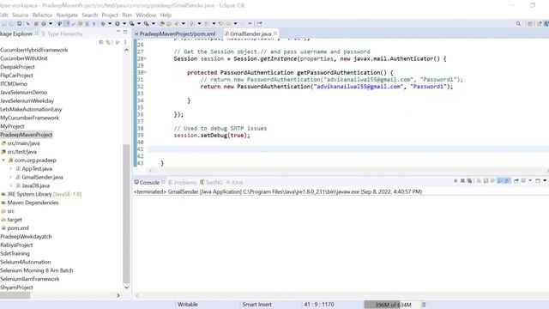
Task: Toggle Mark Occurrences highlighted toolbar button
Action: (66, 24)
